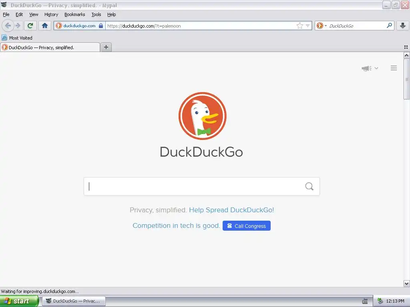Open the Home page via house icon

tap(45, 26)
